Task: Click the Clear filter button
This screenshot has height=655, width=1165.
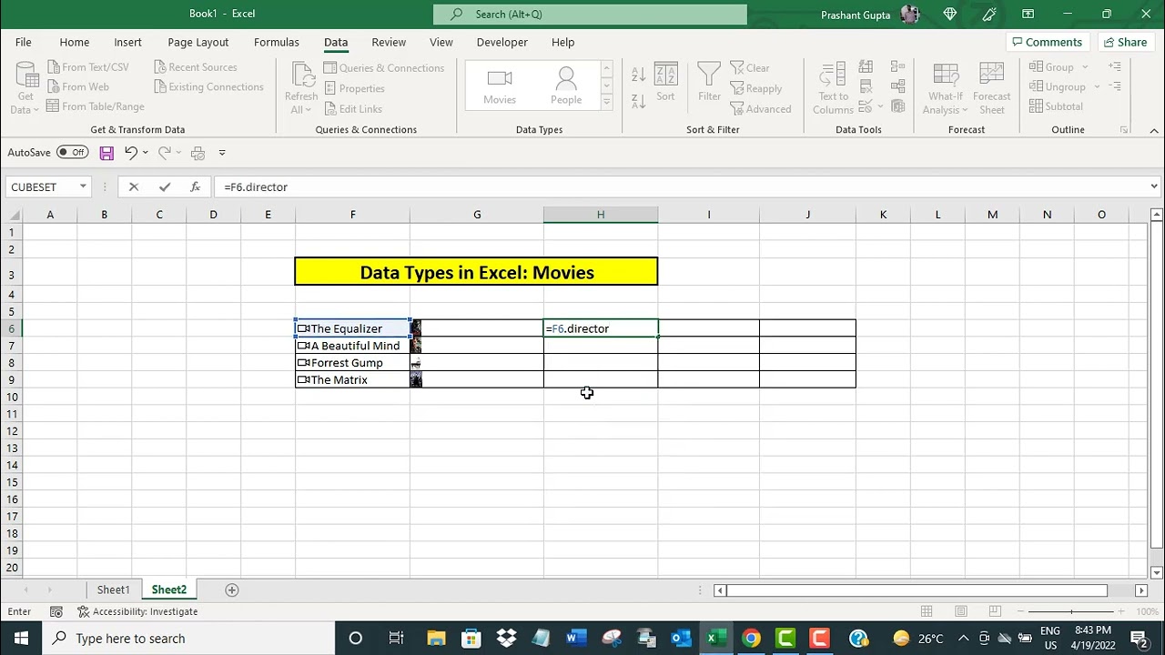Action: [750, 67]
